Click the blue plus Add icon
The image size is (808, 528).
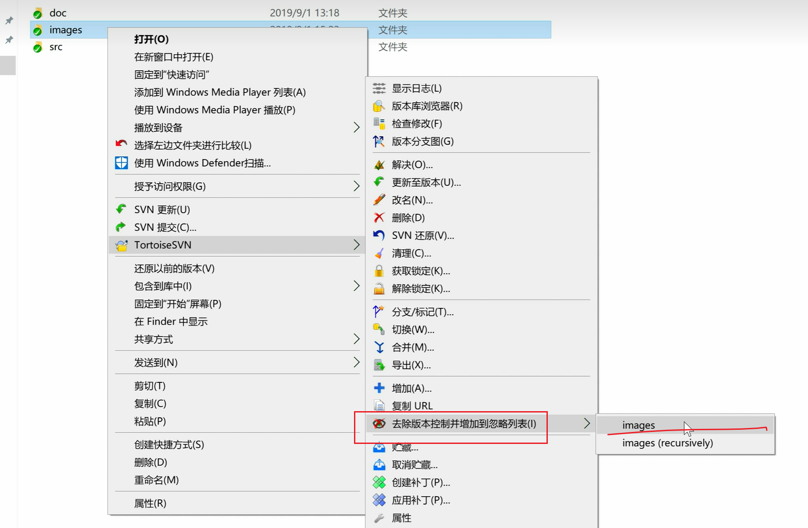pos(379,388)
